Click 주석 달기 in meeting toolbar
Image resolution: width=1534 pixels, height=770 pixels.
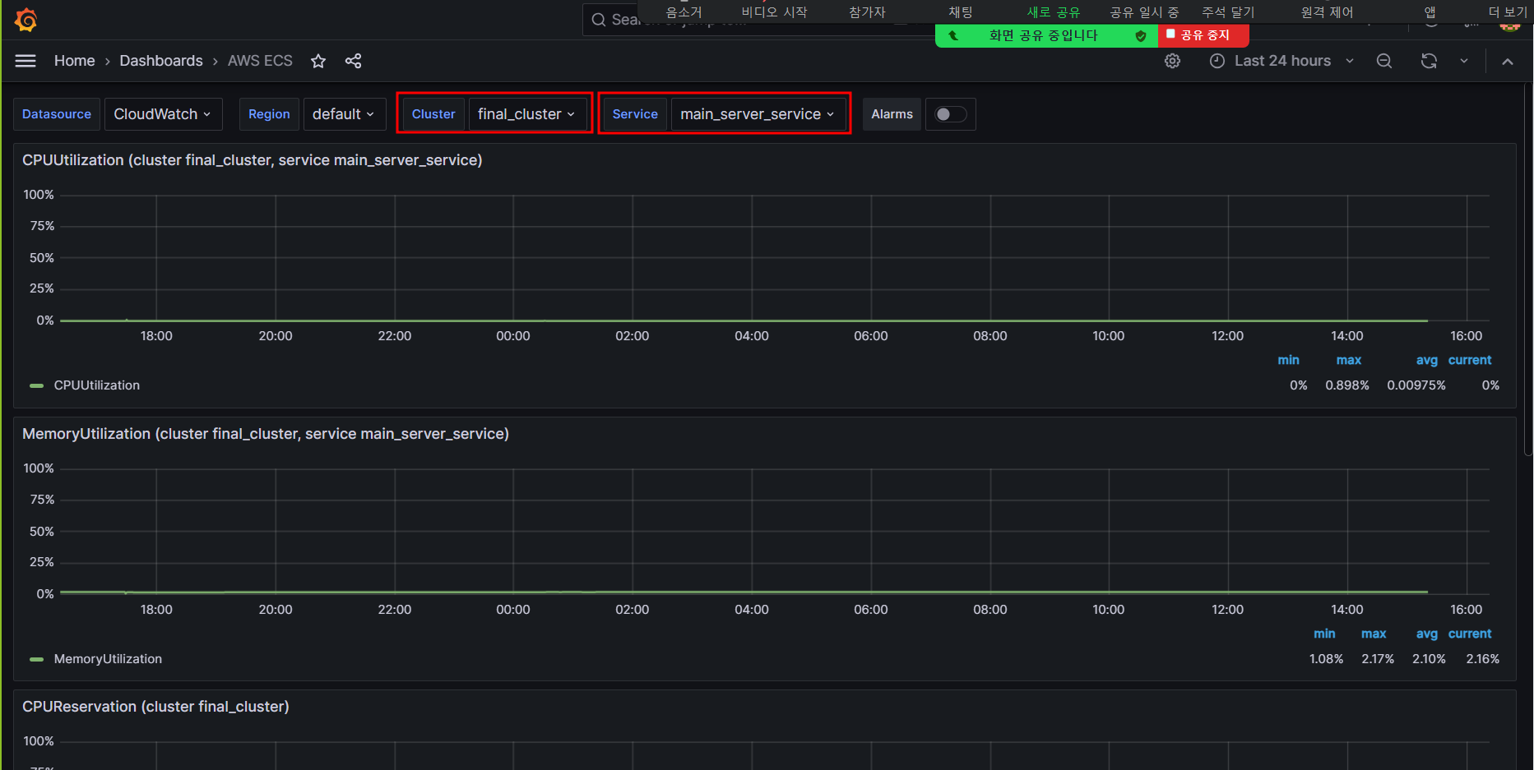pos(1228,12)
